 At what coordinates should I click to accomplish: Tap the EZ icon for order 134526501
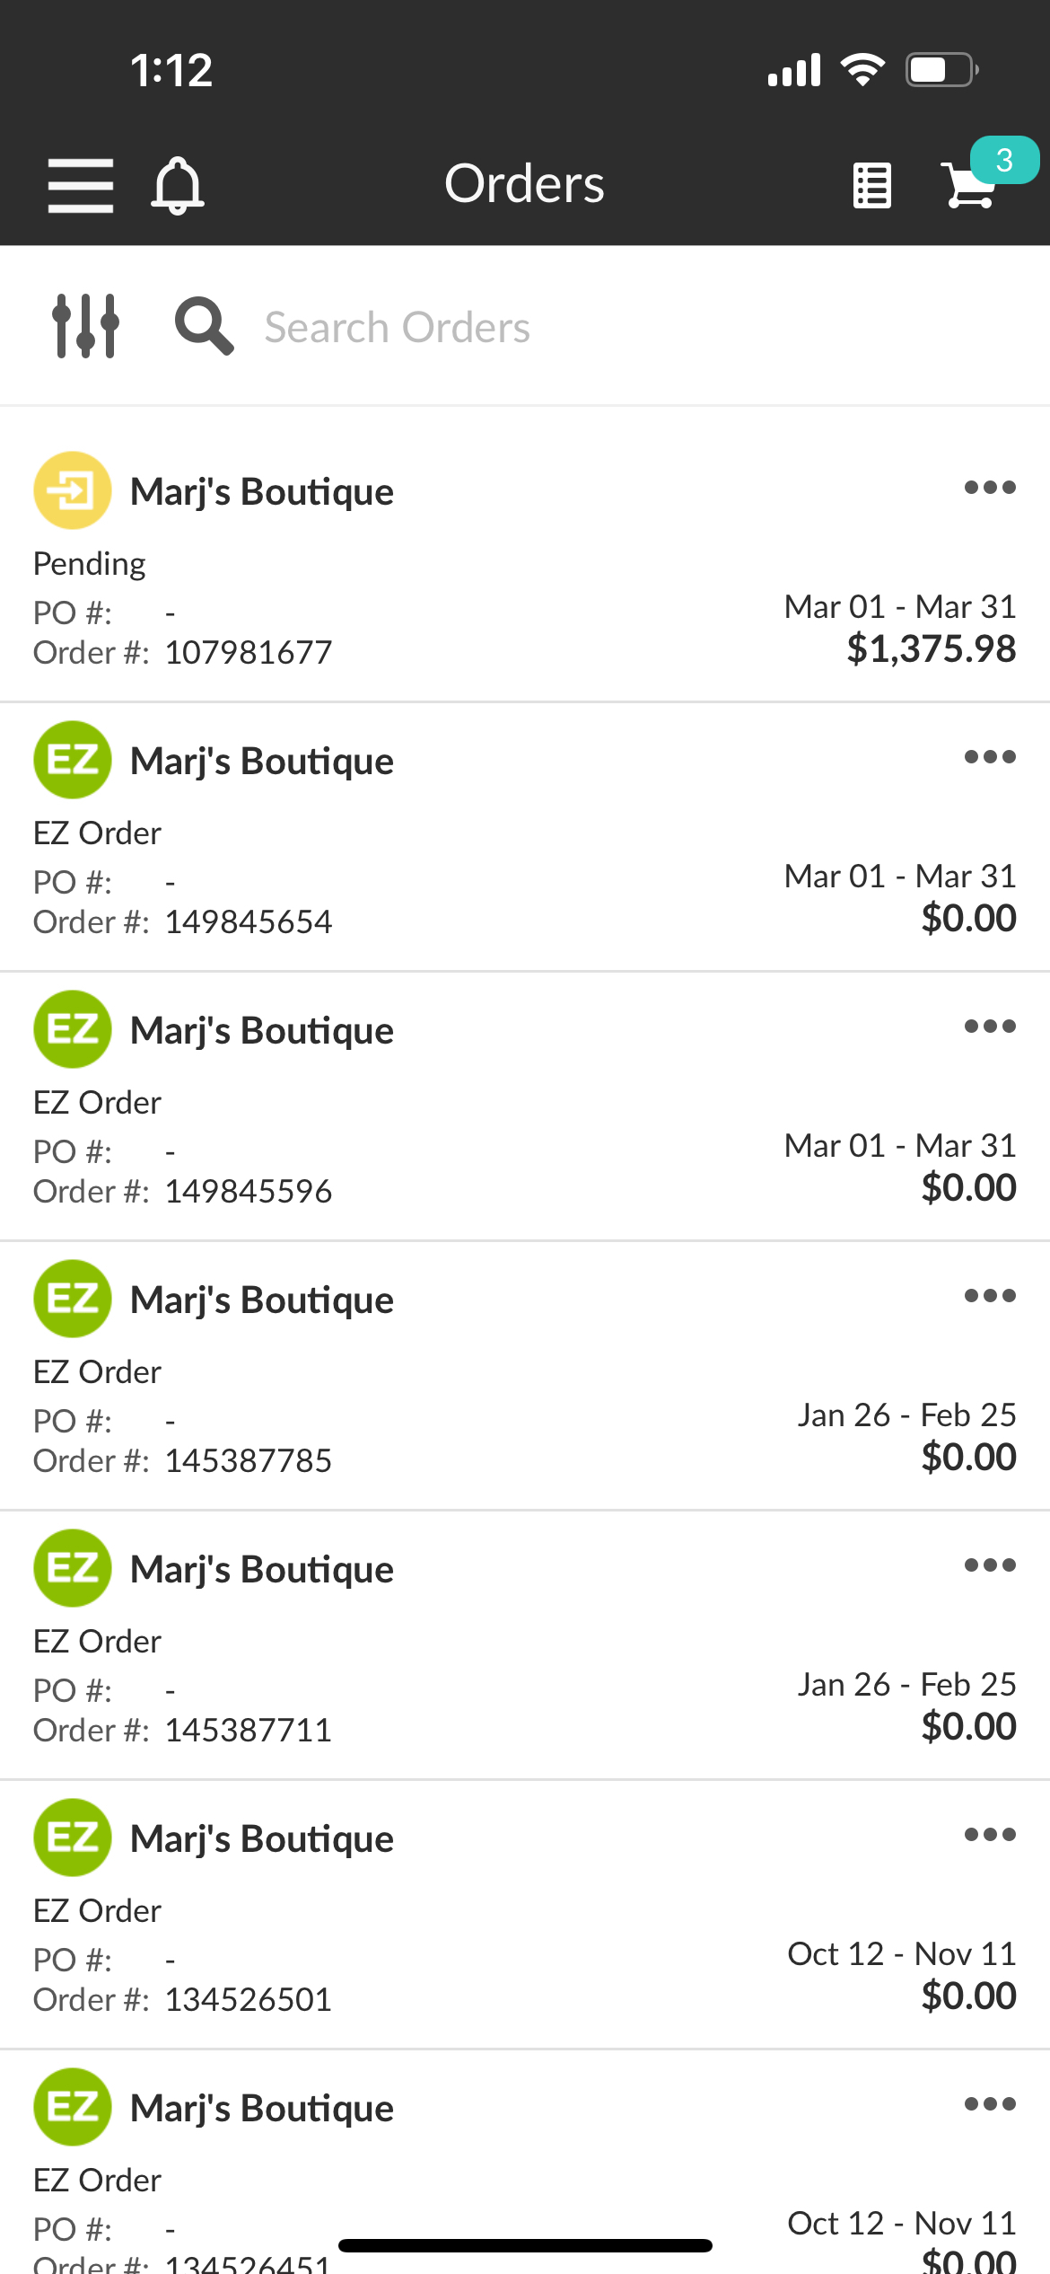73,1838
